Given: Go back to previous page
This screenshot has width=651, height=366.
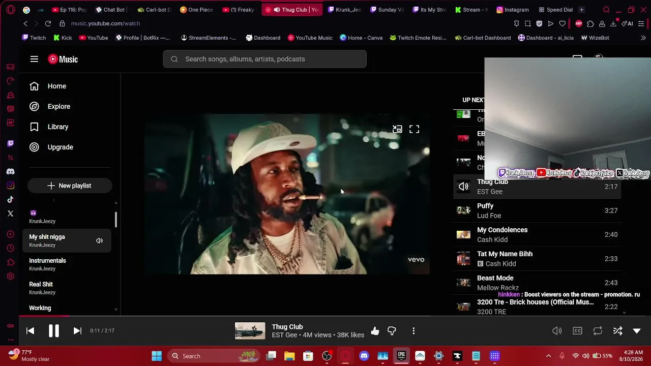Looking at the screenshot, I should click(x=25, y=23).
